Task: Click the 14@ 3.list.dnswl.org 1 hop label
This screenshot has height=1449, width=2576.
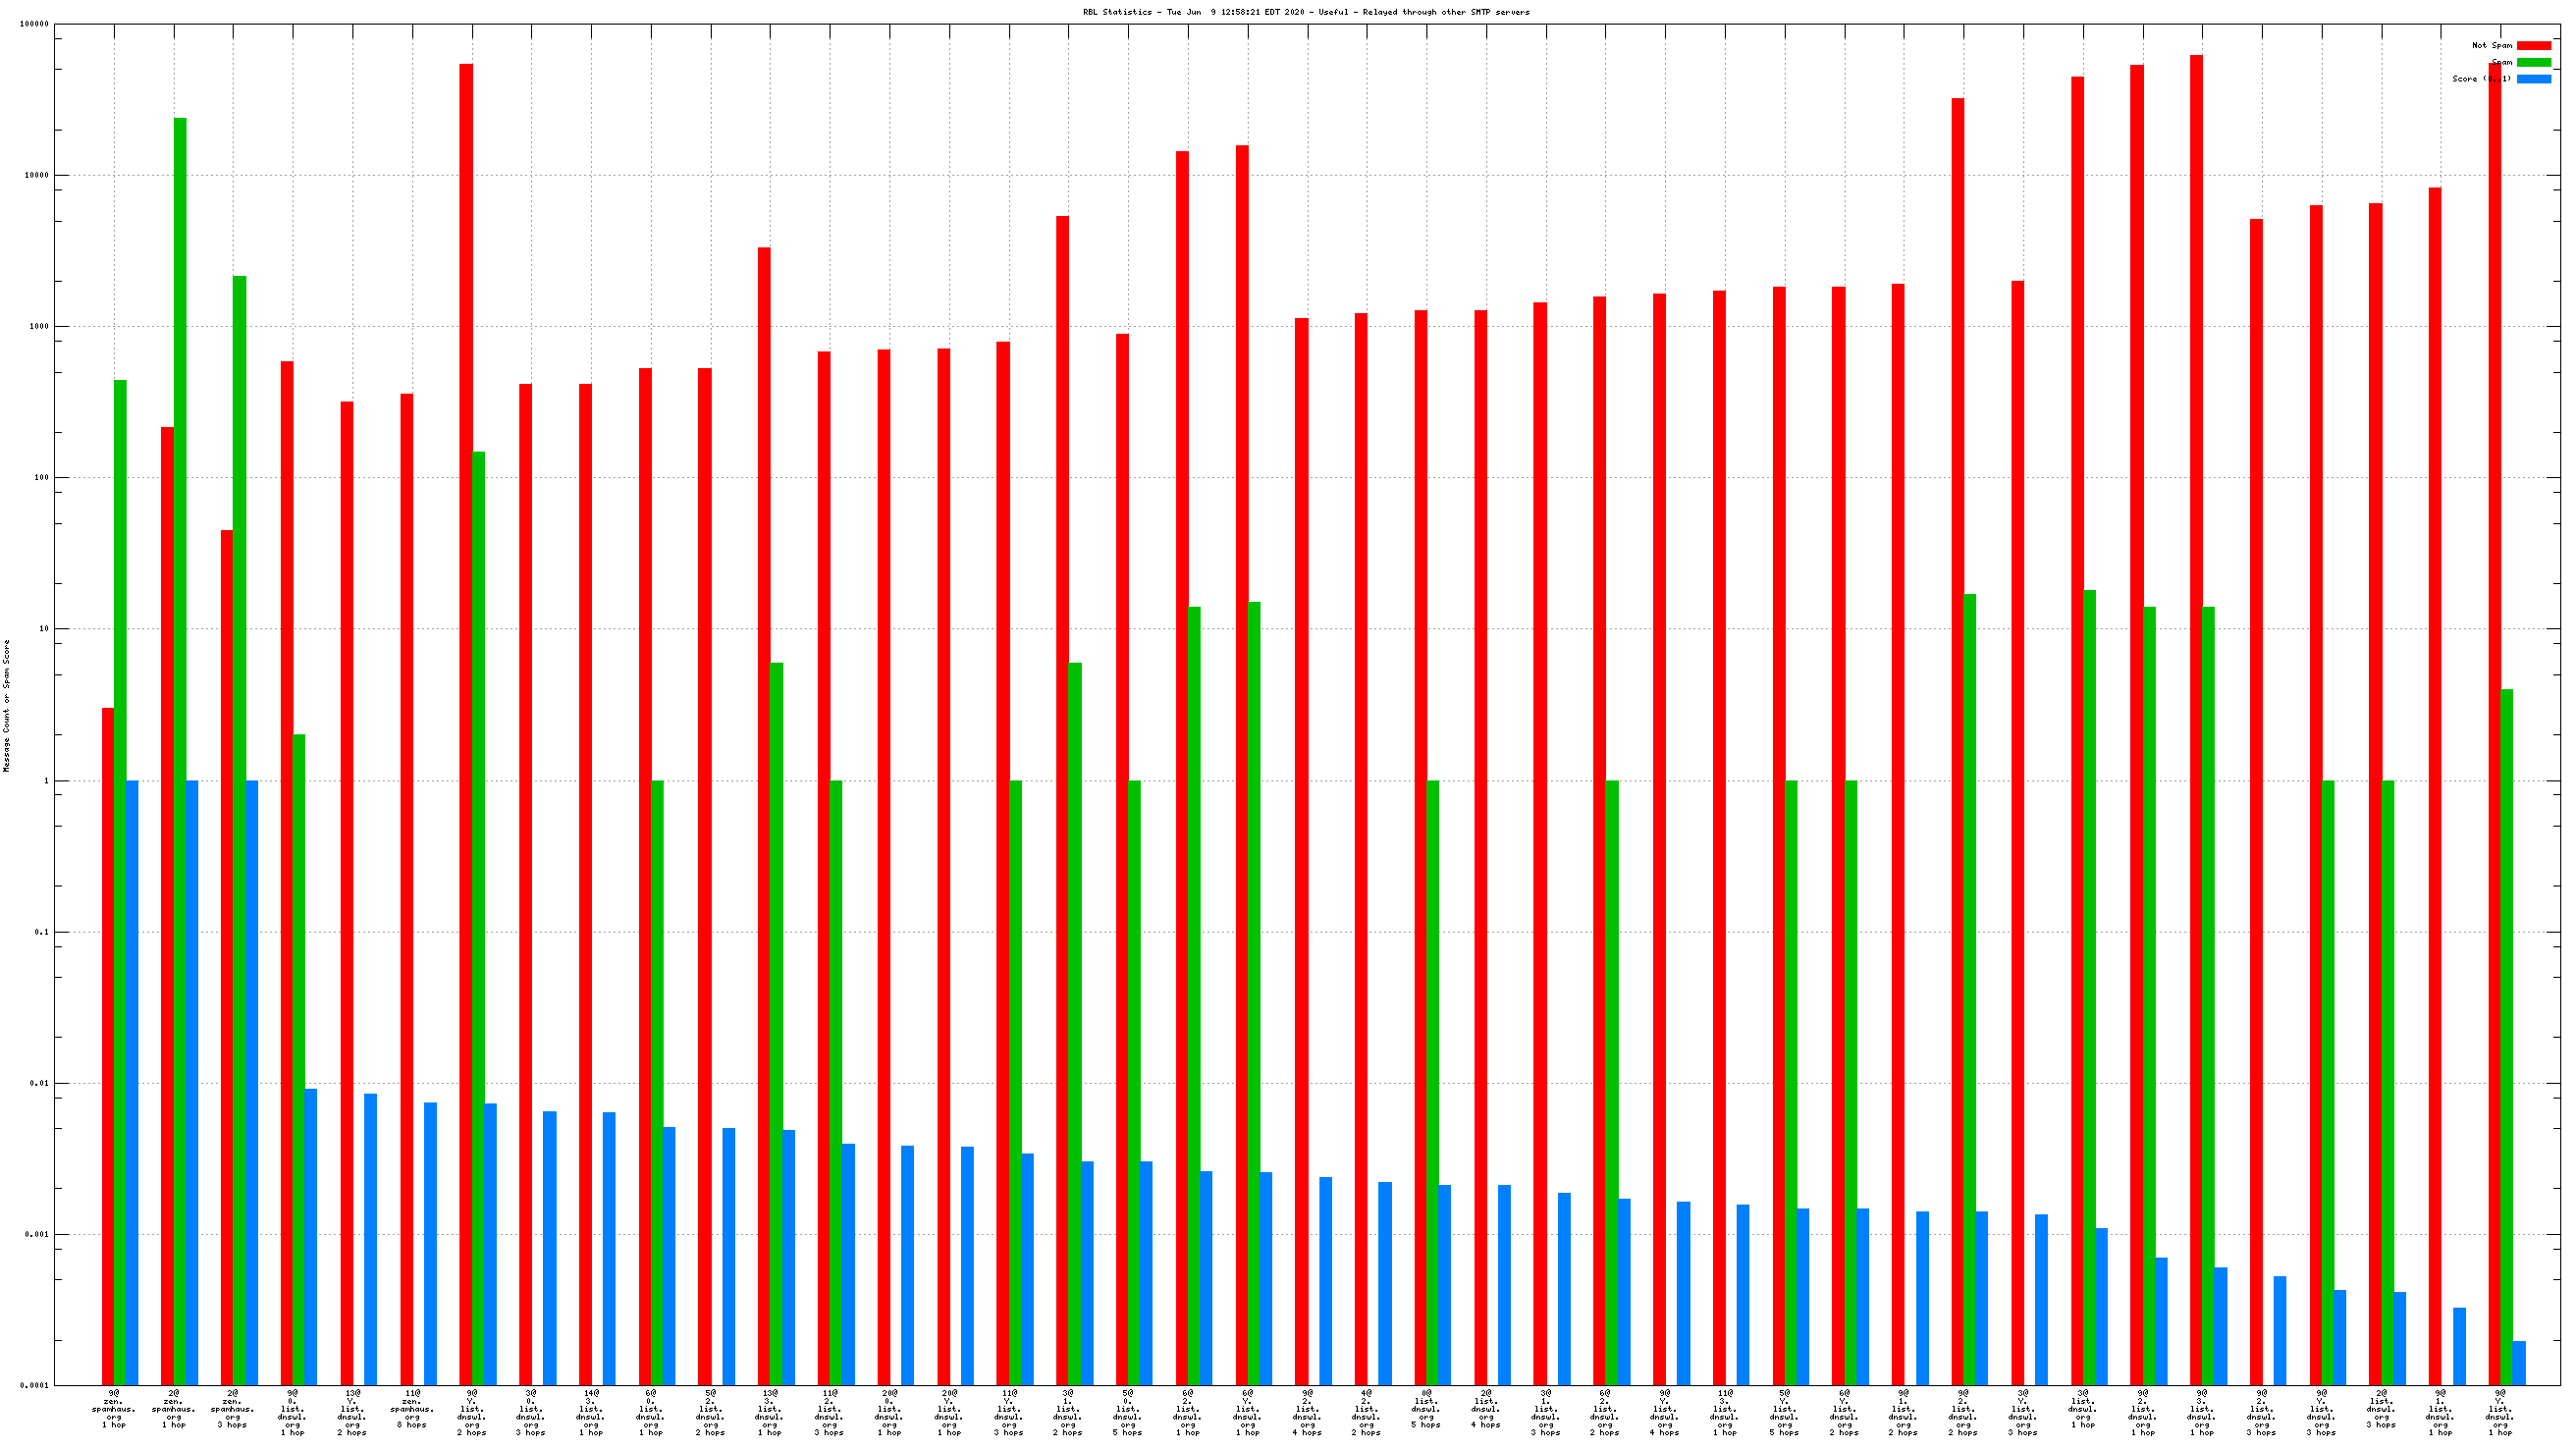Action: pyautogui.click(x=591, y=1412)
